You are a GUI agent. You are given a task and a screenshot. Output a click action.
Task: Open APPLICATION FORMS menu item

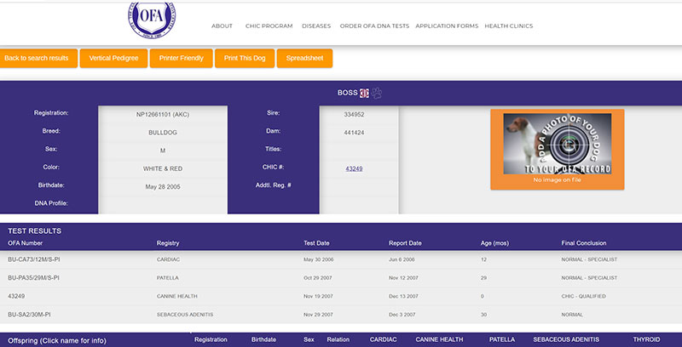(447, 26)
